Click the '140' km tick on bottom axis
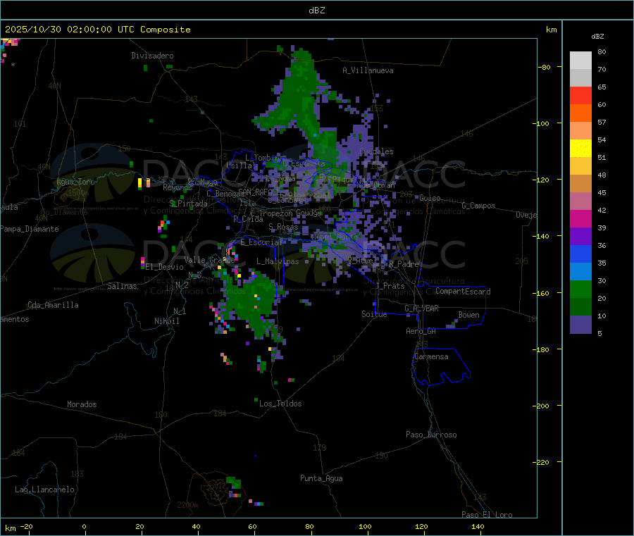This screenshot has height=536, width=634. tap(478, 526)
